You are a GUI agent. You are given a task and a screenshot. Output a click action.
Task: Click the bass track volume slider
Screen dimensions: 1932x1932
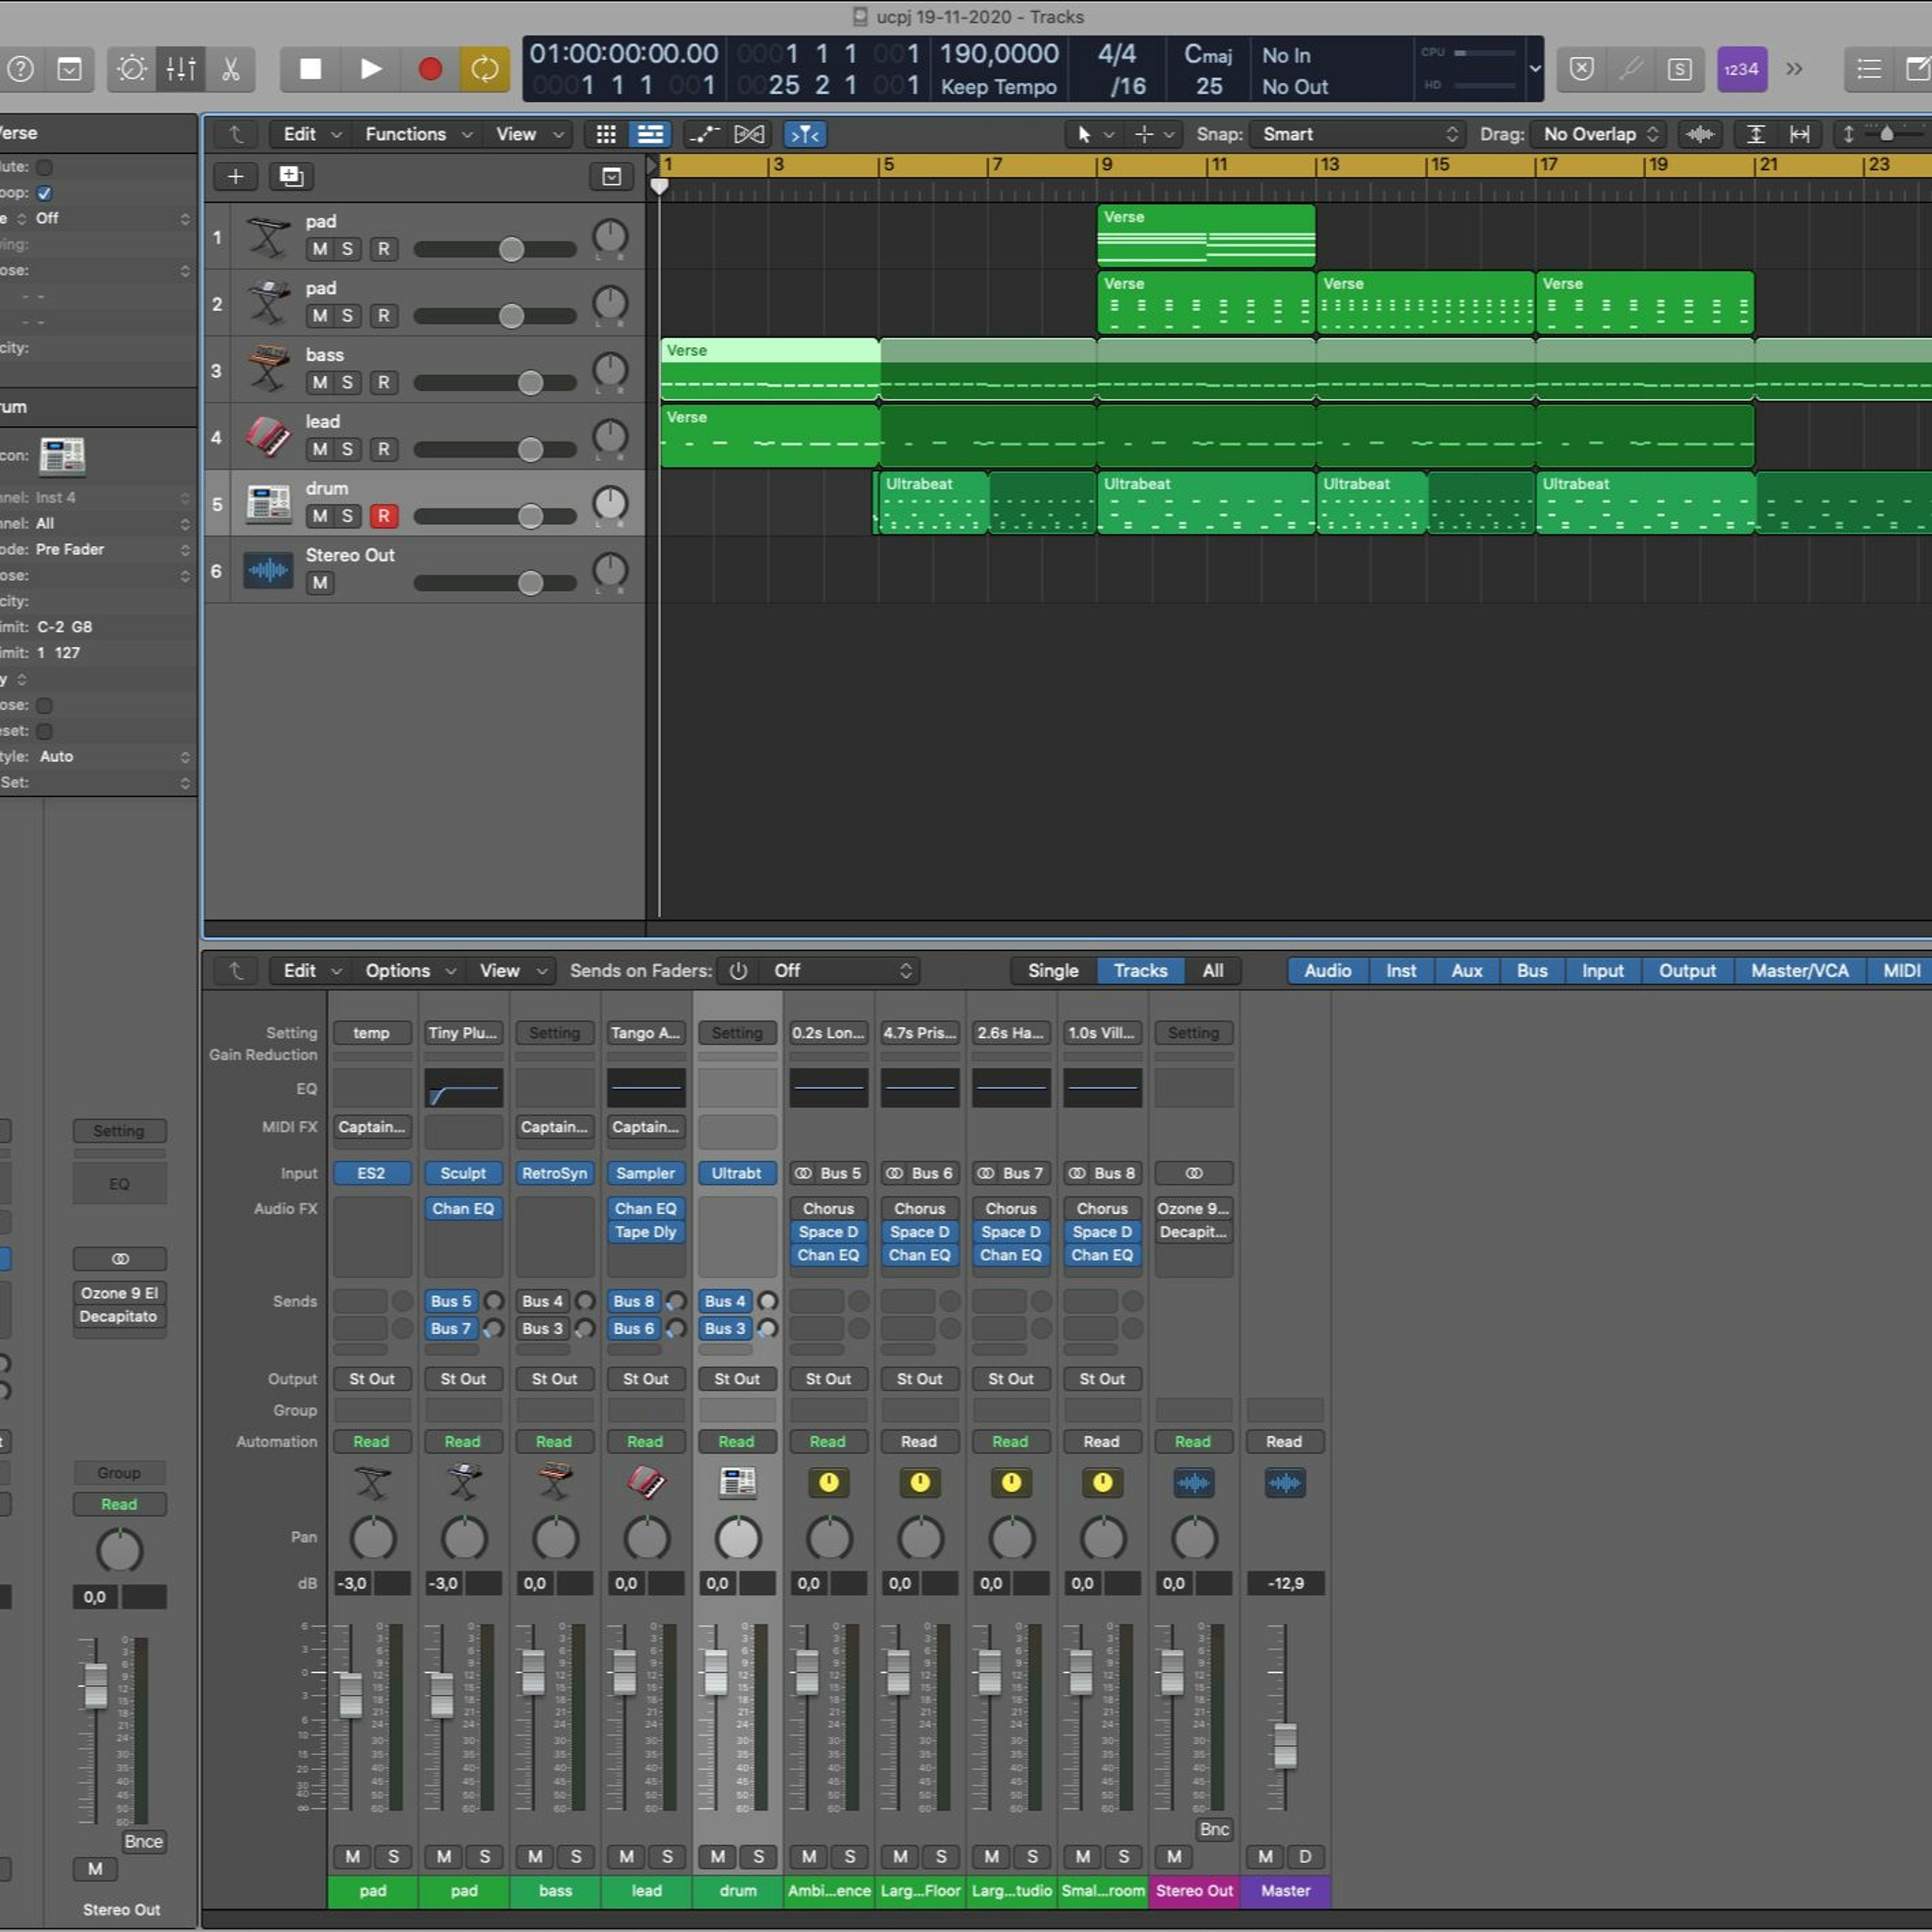coord(495,383)
